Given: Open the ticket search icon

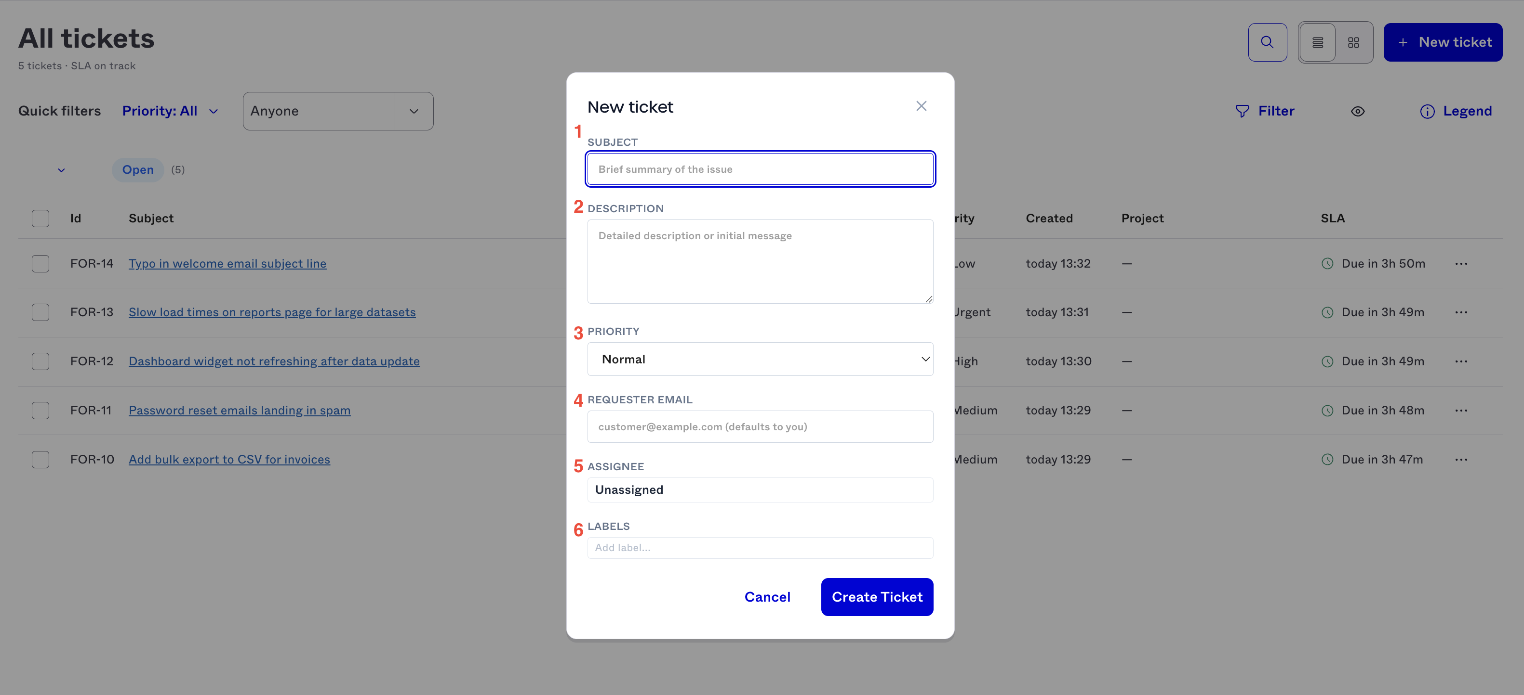Looking at the screenshot, I should tap(1267, 42).
